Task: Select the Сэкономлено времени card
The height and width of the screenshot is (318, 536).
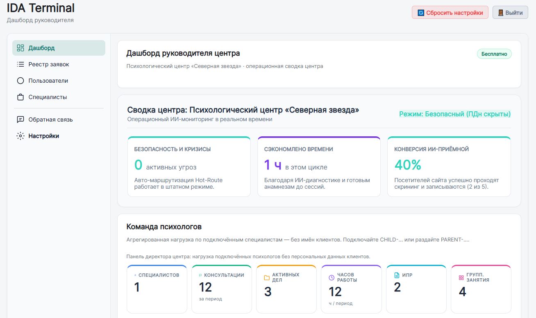Action: tap(319, 167)
